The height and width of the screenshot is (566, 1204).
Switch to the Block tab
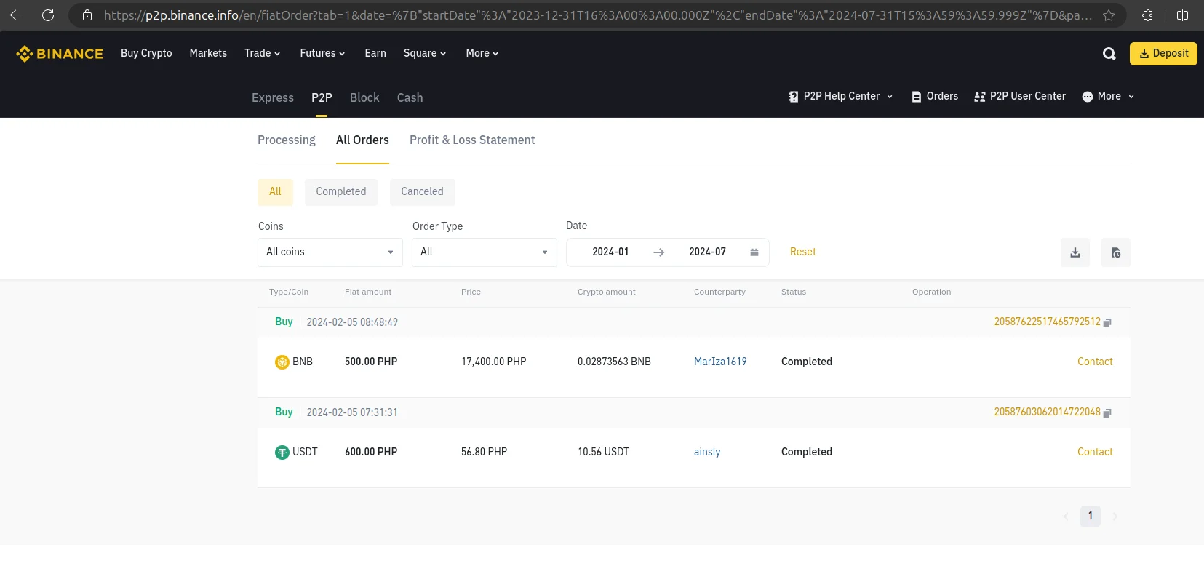tap(364, 97)
